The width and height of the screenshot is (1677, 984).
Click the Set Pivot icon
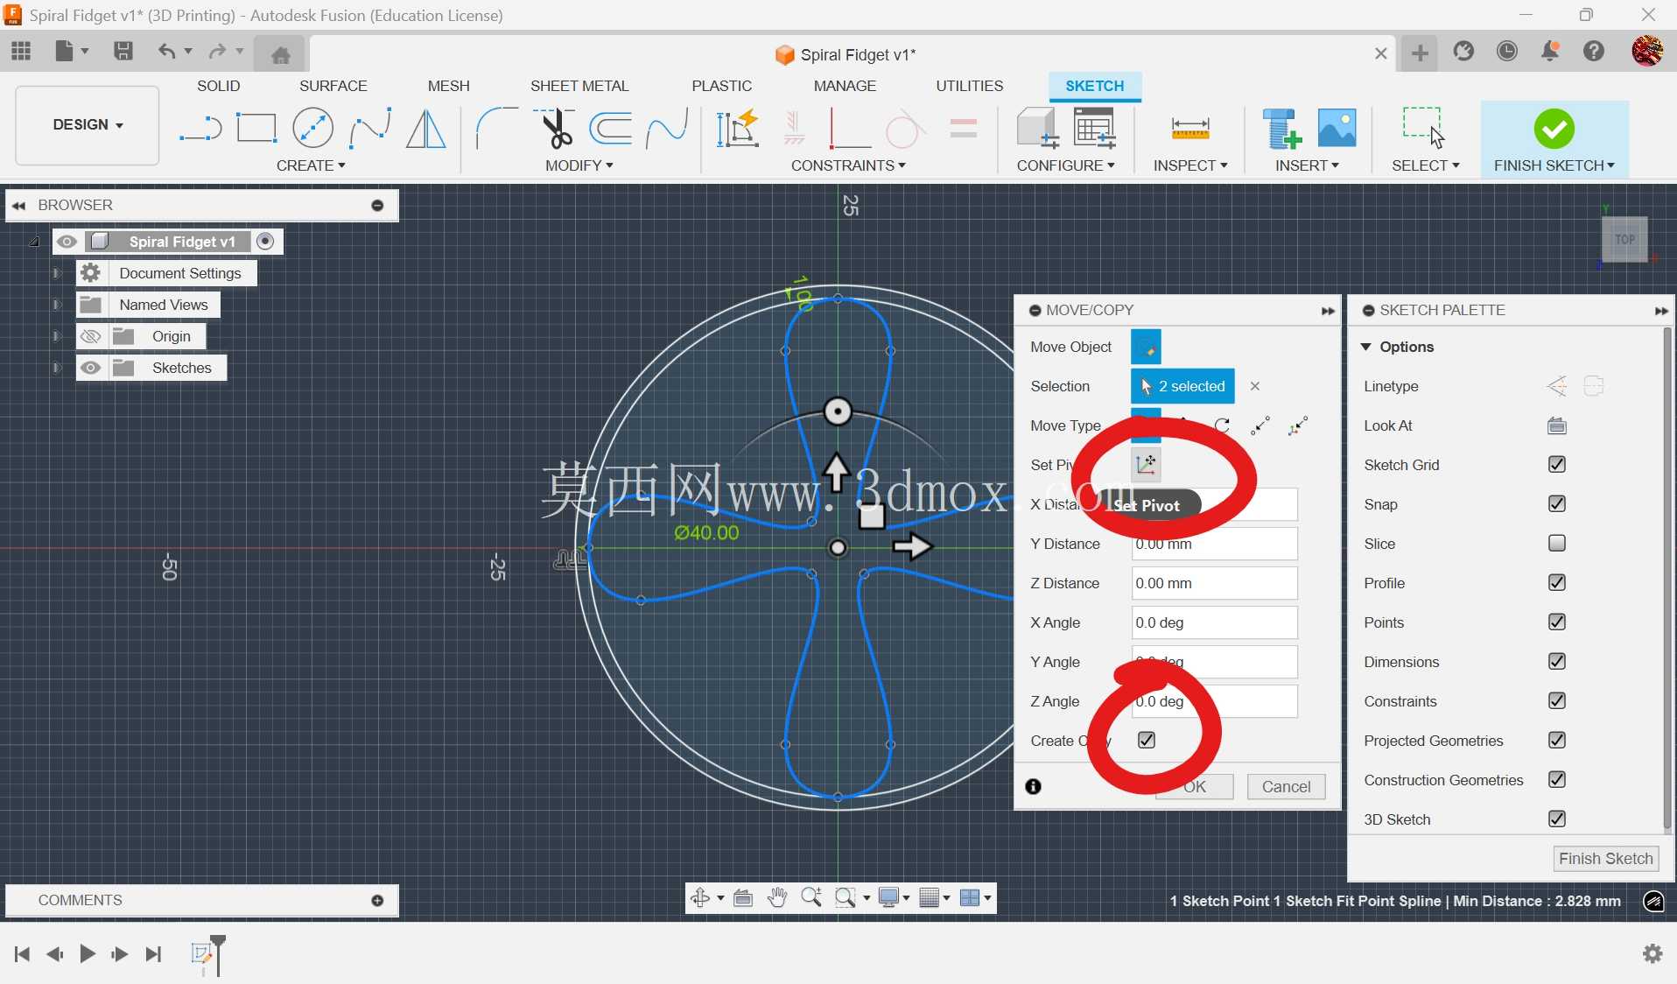click(1146, 464)
